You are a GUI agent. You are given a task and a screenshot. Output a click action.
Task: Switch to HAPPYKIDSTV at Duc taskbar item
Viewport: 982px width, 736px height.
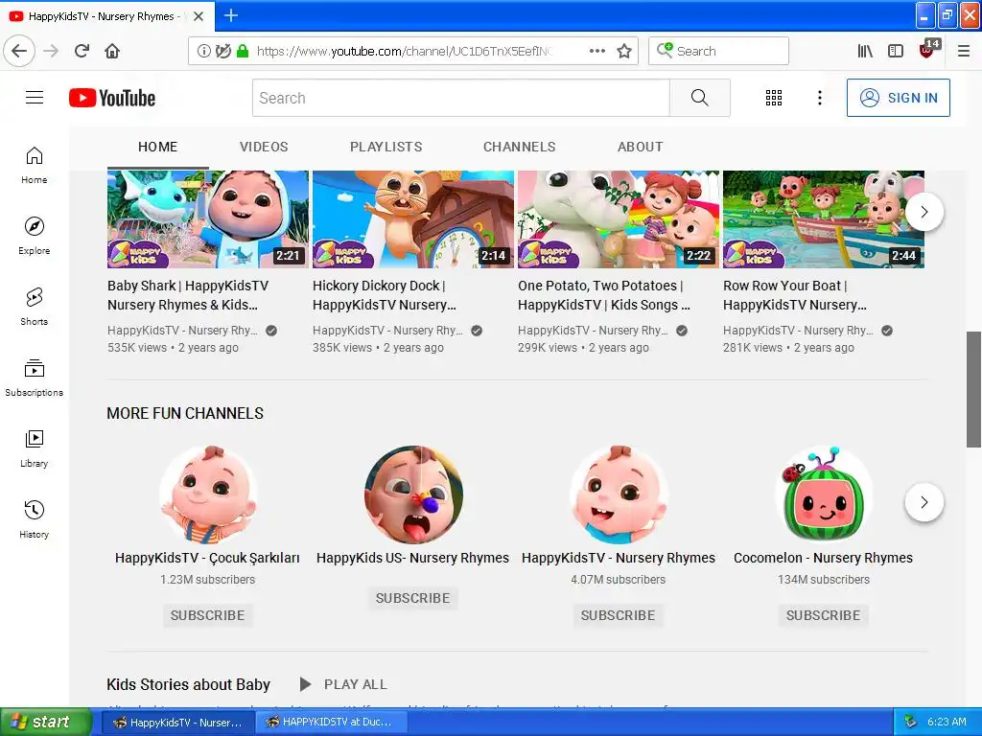click(x=330, y=722)
